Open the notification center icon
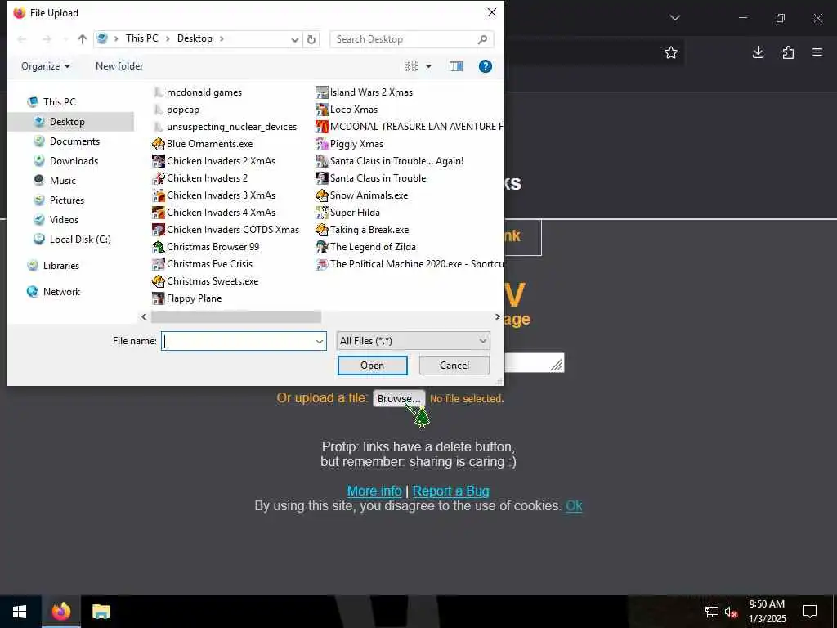 (x=810, y=612)
